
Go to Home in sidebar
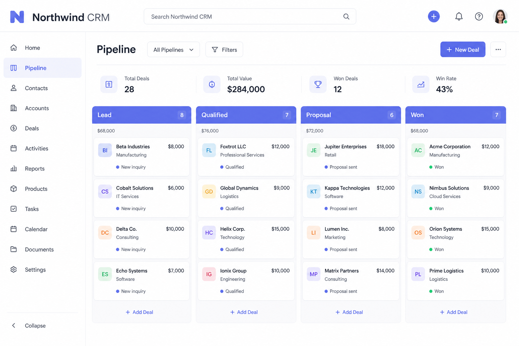[x=43, y=48]
